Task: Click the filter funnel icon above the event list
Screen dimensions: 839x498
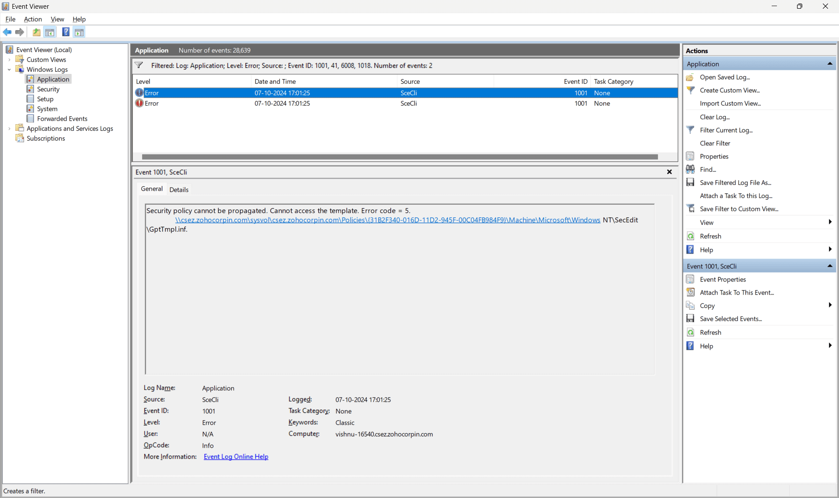Action: (139, 65)
